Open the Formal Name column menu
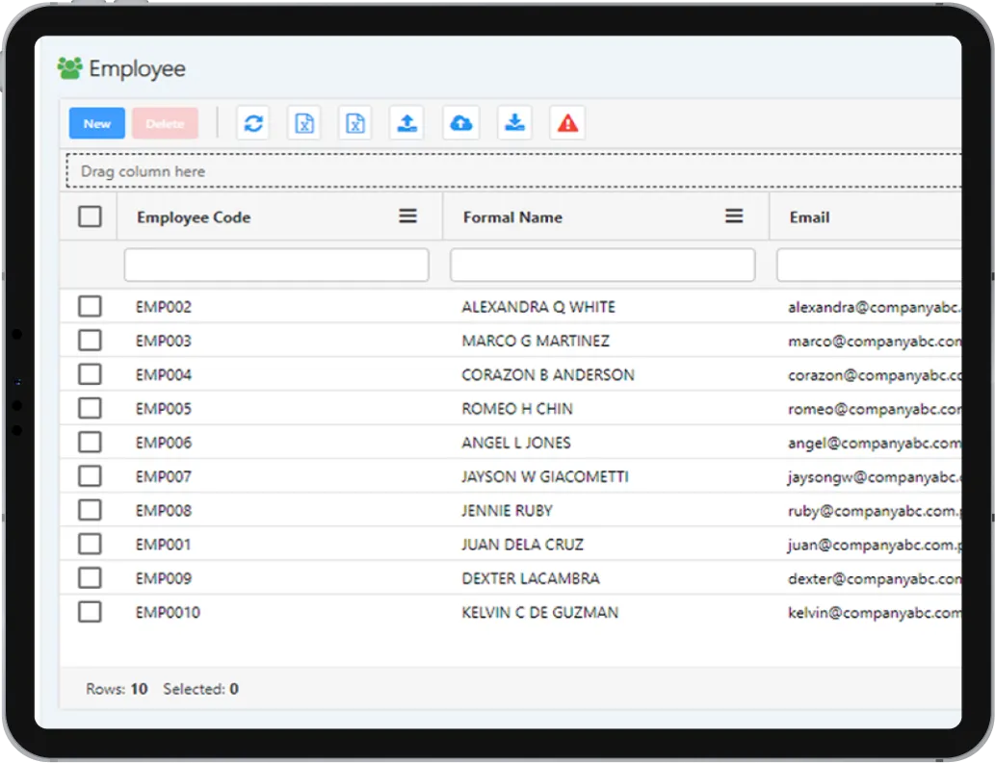This screenshot has width=995, height=763. pos(734,216)
